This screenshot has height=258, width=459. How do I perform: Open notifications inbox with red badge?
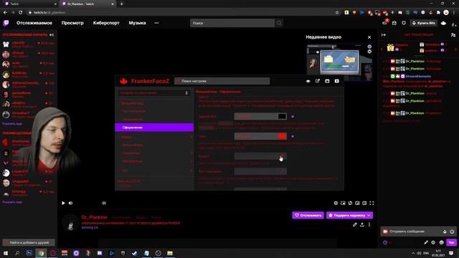(x=385, y=22)
